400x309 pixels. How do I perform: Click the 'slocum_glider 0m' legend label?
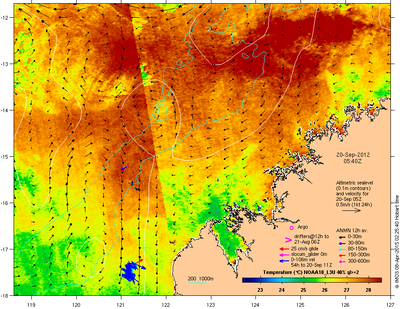309,254
